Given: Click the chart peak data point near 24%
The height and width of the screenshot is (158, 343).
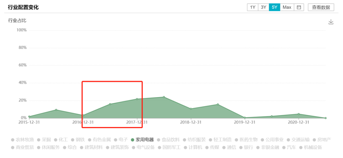Looking at the screenshot, I should pyautogui.click(x=164, y=97).
